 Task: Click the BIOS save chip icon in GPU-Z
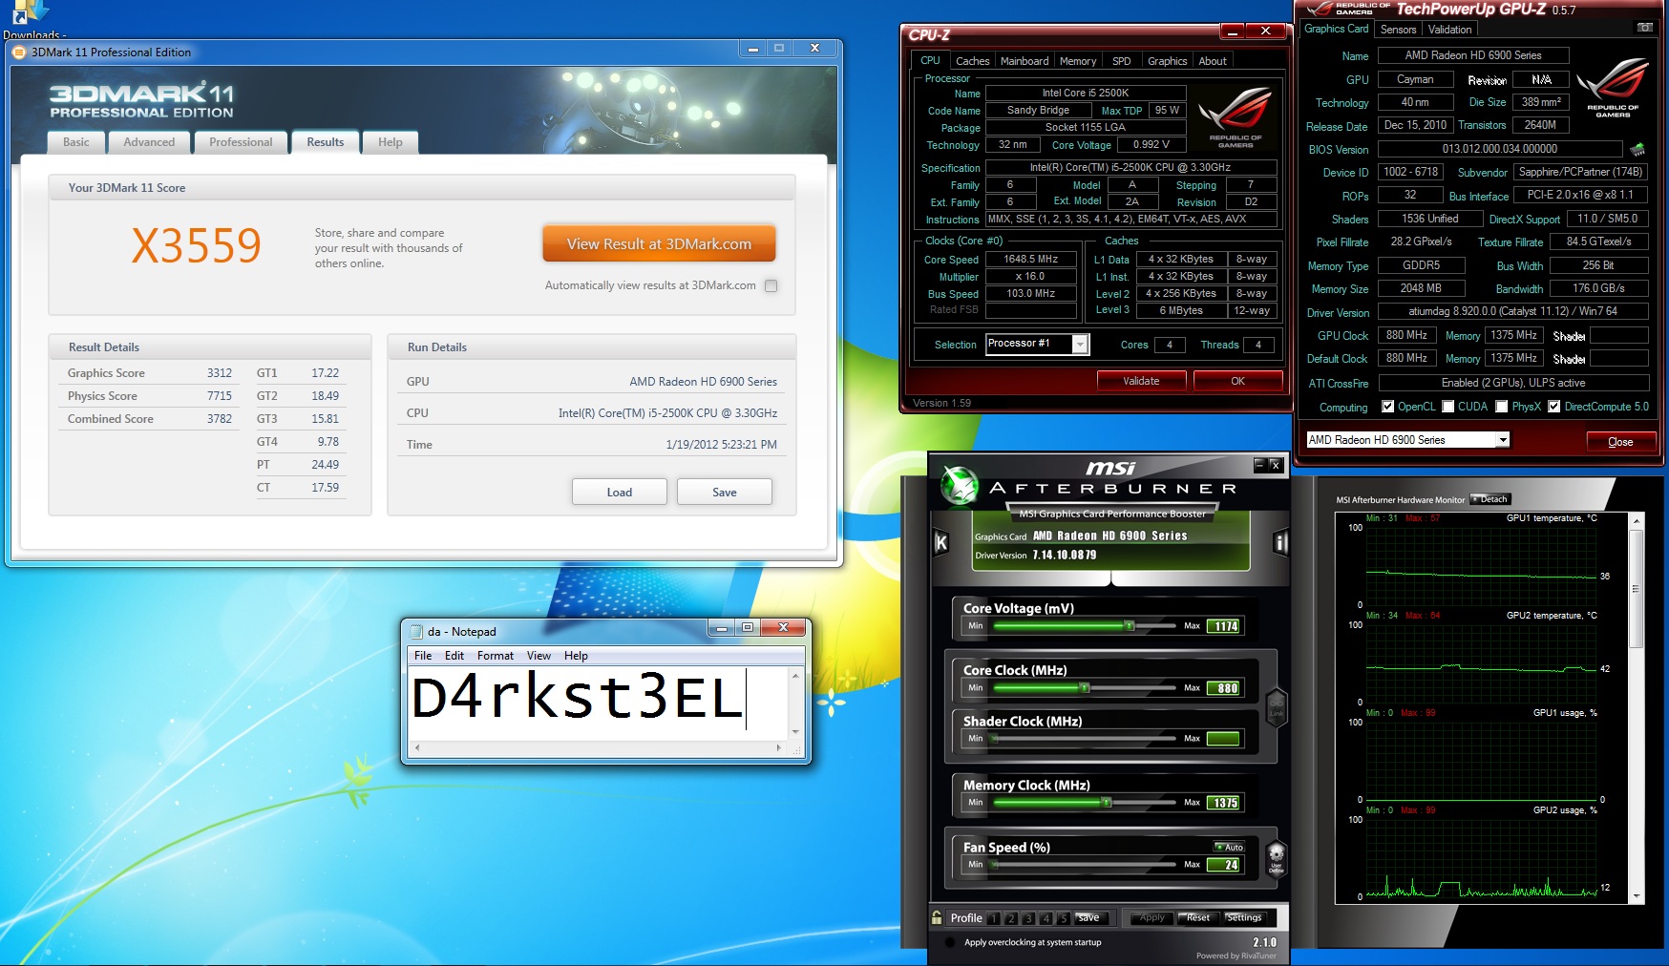coord(1637,149)
